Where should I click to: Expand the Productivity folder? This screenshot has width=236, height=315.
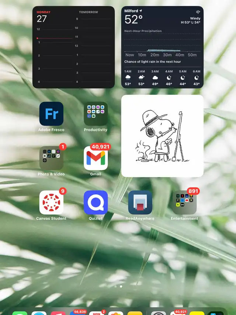pos(96,114)
